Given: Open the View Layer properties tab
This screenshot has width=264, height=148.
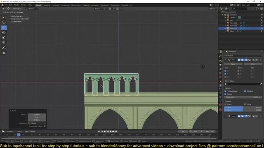Looking at the screenshot, I should coord(220,69).
